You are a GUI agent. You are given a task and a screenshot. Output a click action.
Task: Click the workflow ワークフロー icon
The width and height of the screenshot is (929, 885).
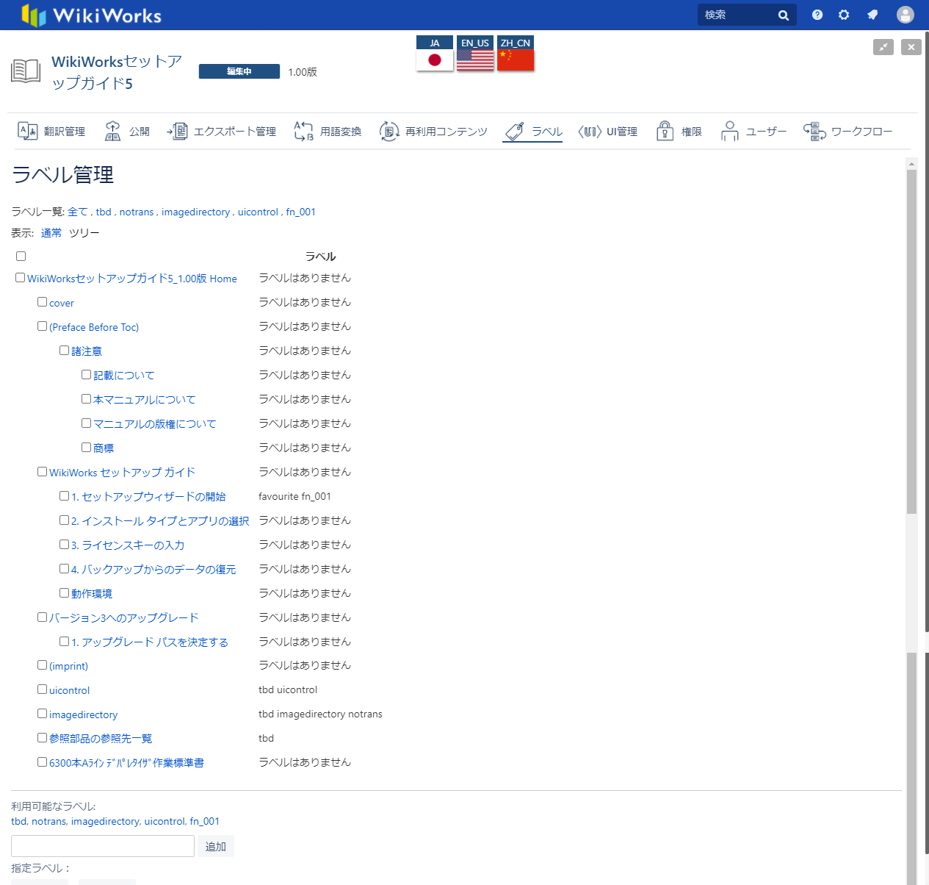point(814,131)
